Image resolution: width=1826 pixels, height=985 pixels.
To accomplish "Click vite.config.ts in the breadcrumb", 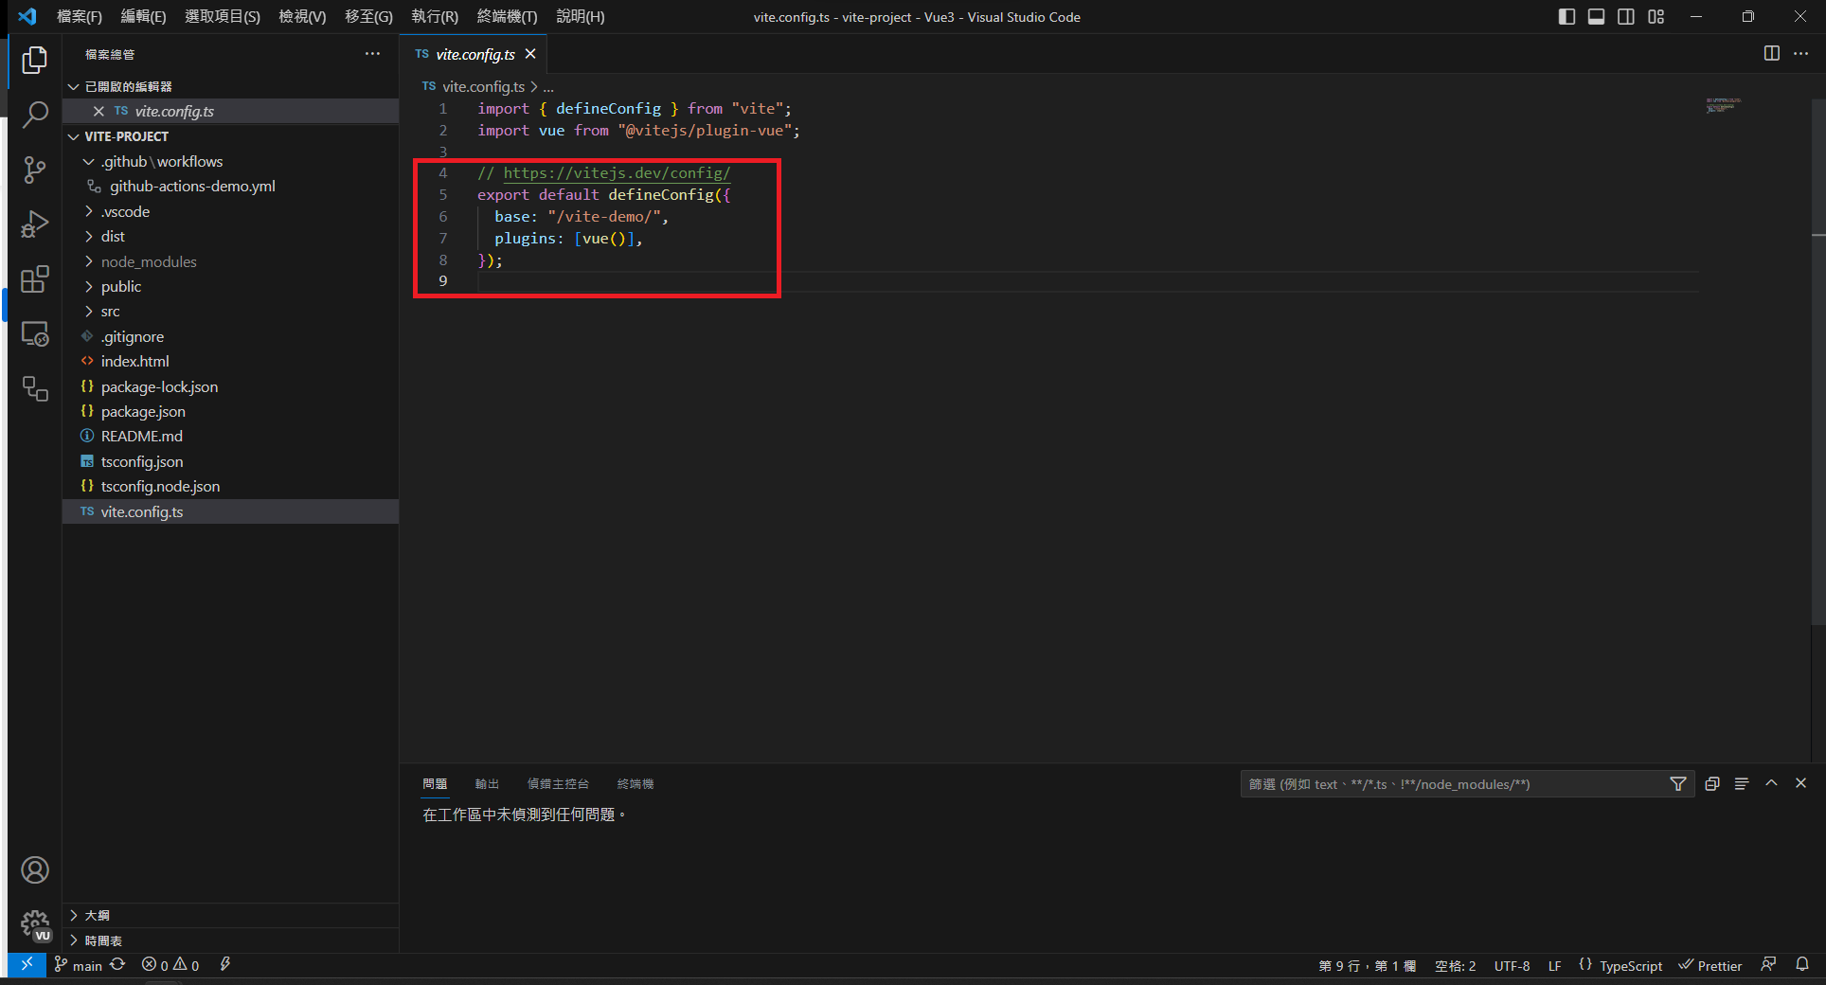I will click(483, 86).
